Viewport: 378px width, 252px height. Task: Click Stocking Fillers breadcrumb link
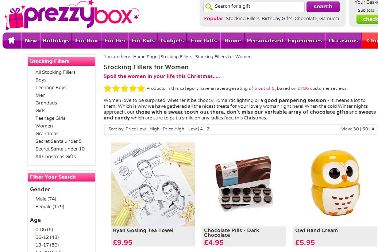[176, 57]
